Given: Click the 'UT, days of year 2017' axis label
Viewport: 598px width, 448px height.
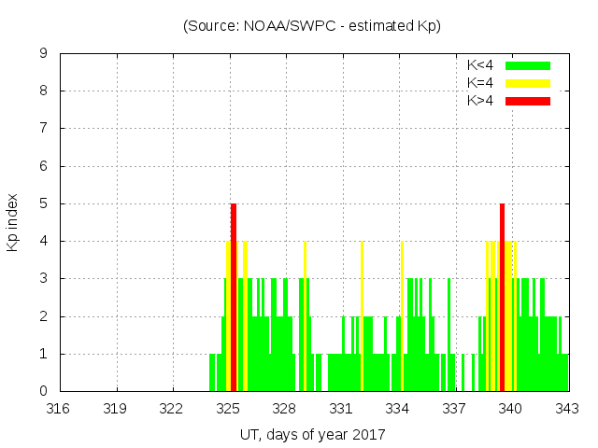Looking at the screenshot, I should click(312, 434).
